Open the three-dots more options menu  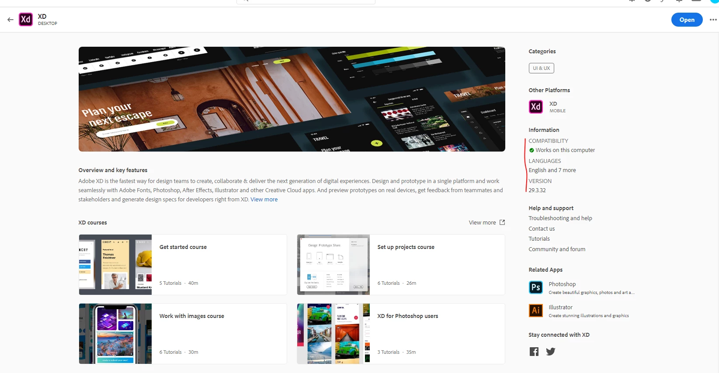tap(713, 20)
